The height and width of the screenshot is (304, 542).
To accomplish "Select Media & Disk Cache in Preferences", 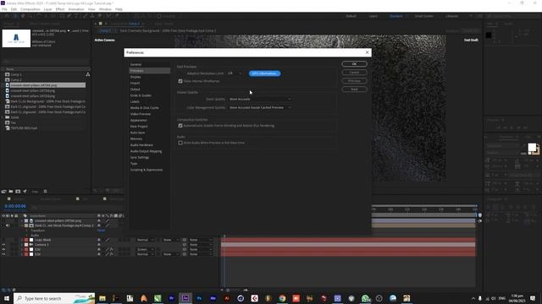I will coord(145,108).
